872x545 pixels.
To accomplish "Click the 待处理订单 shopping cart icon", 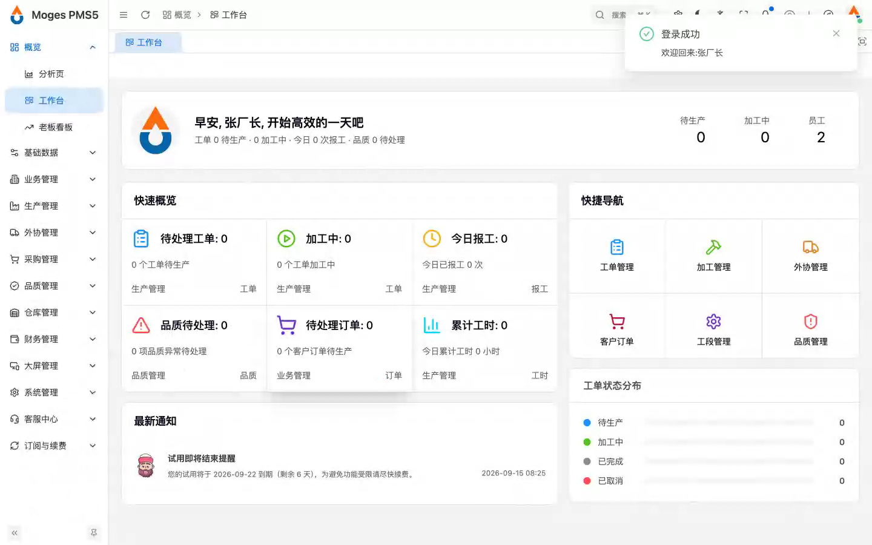I will point(286,325).
